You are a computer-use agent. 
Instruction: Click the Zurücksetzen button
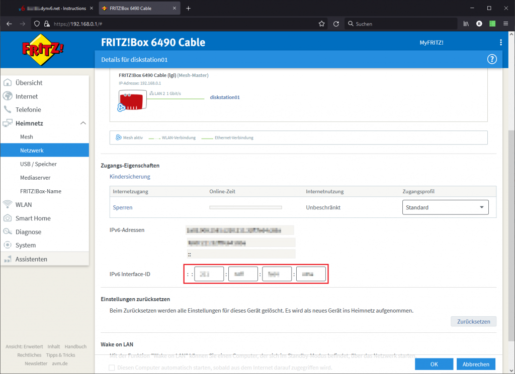[473, 321]
